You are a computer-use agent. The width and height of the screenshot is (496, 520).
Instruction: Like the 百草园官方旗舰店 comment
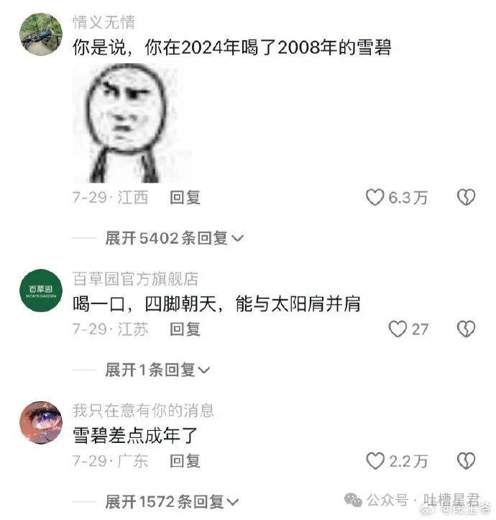click(x=398, y=329)
